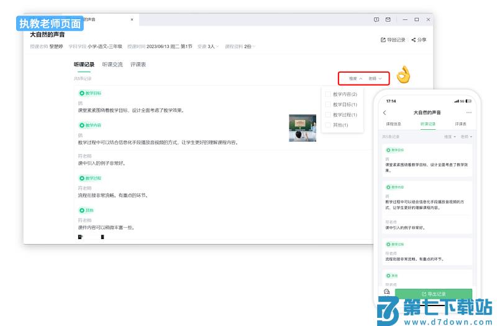Open the 老师 filter dropdown in desktop window
The width and height of the screenshot is (497, 326).
click(375, 79)
